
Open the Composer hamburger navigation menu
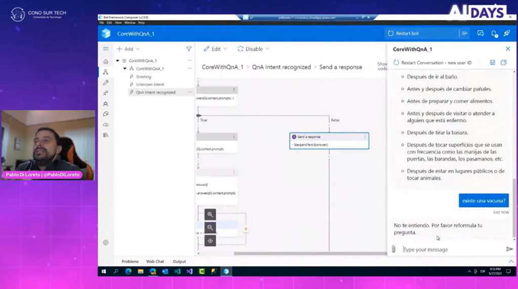pos(106,49)
